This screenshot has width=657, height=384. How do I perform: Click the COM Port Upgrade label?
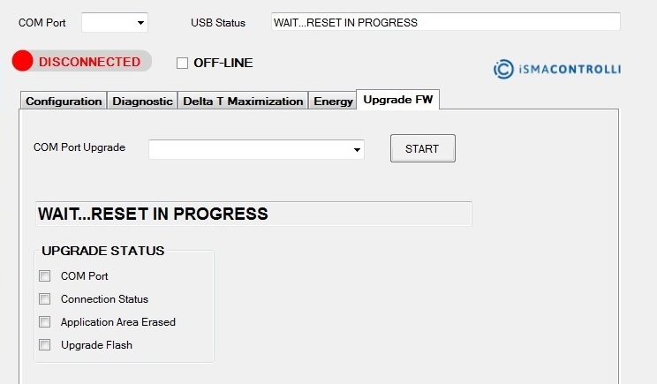tap(79, 147)
